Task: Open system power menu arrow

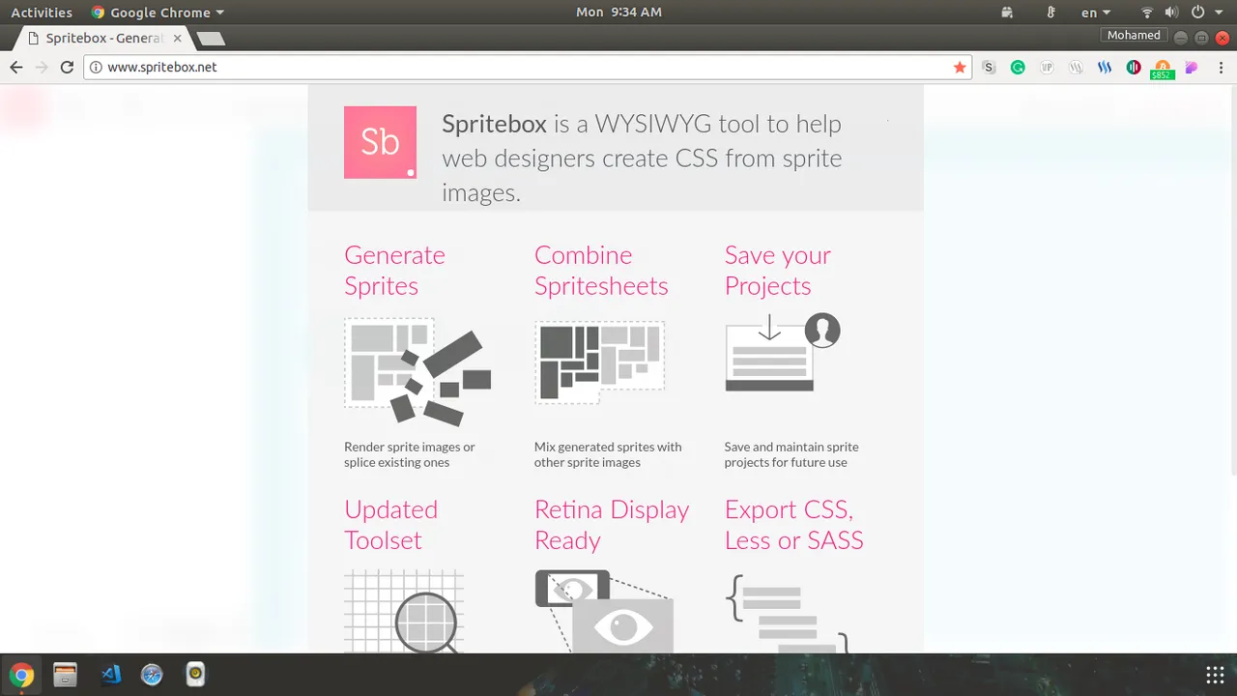Action: 1218,13
